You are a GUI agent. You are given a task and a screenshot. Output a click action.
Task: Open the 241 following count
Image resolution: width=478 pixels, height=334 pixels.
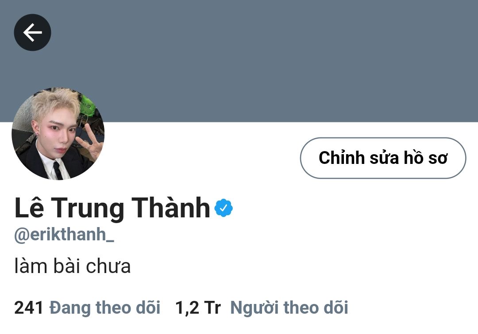click(x=29, y=307)
